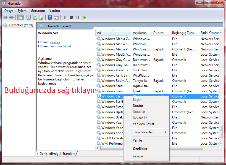This screenshot has width=226, height=165.
Task: Select the WinHTTP Web service row
Action: click(109, 138)
